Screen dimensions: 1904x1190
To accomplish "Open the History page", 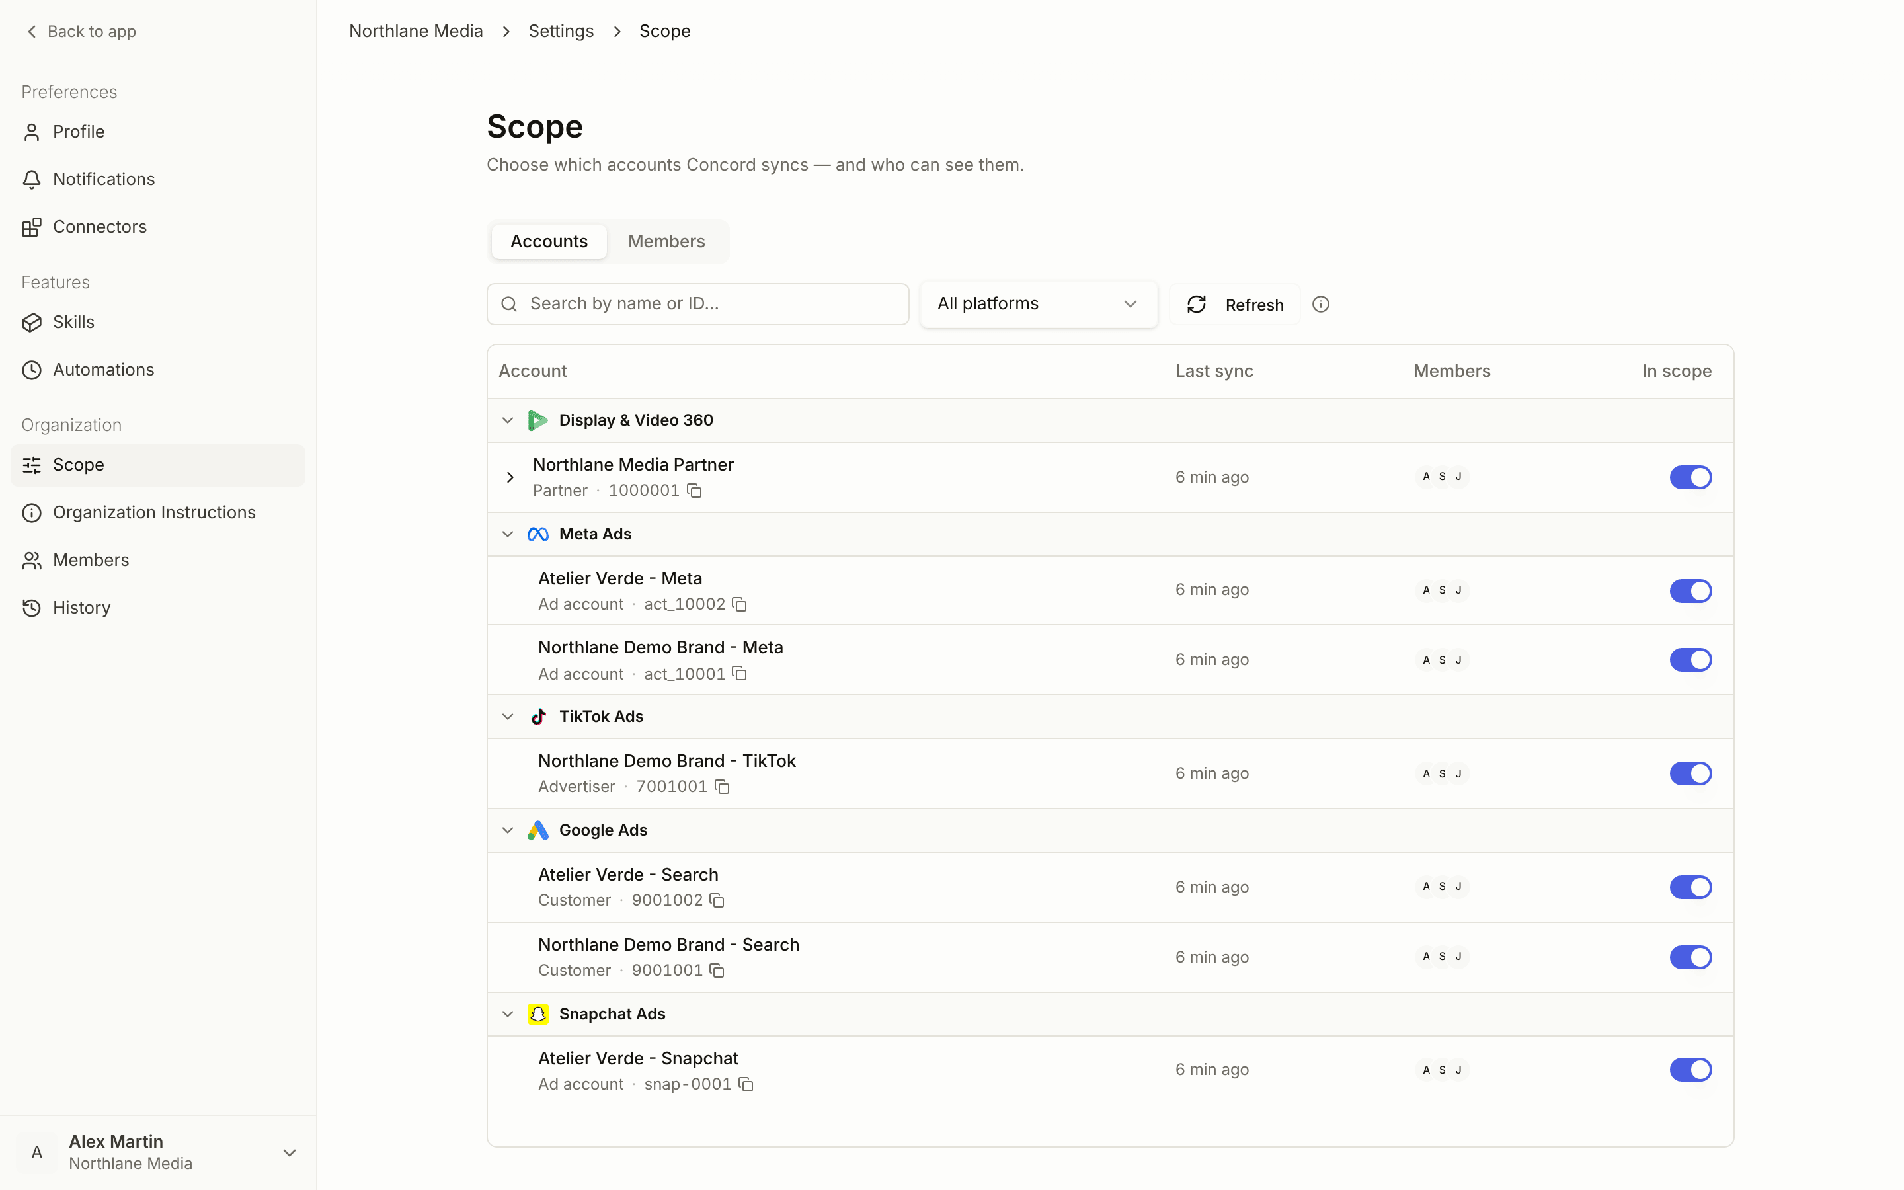I will click(157, 608).
